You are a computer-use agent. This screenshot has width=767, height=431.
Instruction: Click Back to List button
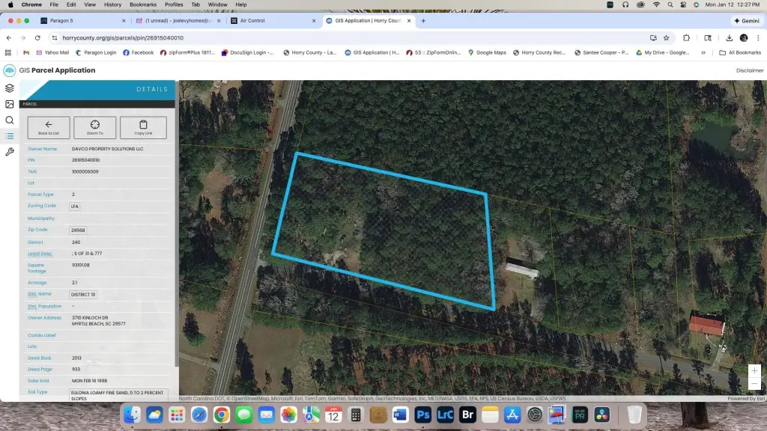49,127
